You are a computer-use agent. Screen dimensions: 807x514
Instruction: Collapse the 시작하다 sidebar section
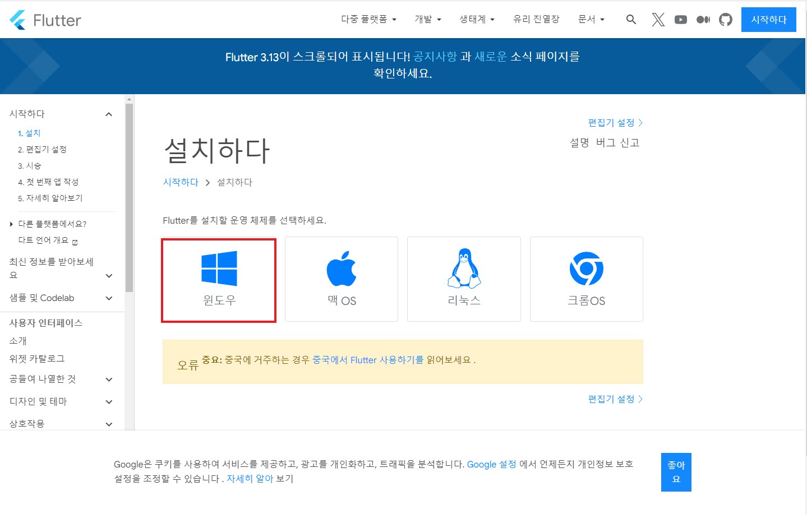[x=109, y=114]
